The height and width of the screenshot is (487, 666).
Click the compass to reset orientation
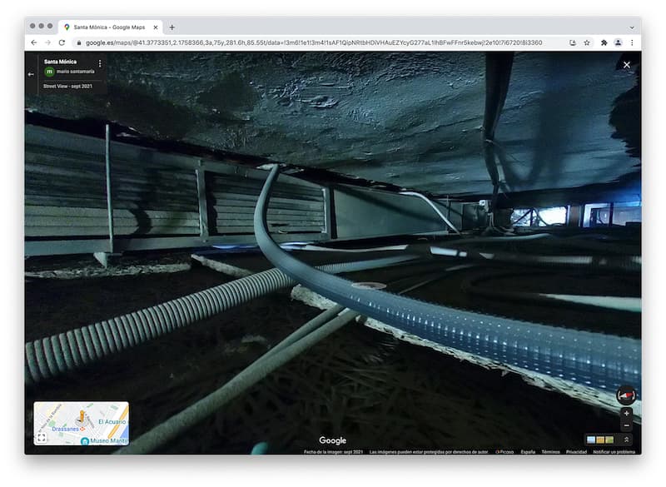(625, 395)
